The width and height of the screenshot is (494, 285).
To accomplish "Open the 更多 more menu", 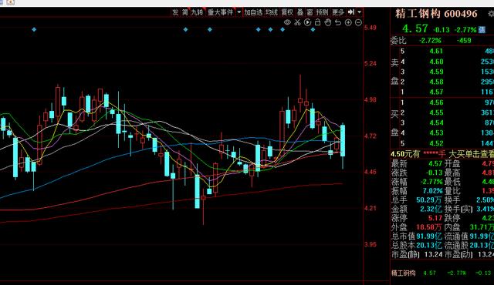I will point(338,12).
